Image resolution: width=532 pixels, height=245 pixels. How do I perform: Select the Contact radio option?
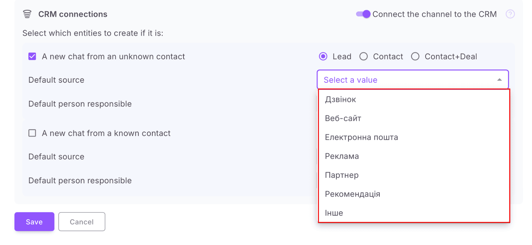(x=363, y=56)
